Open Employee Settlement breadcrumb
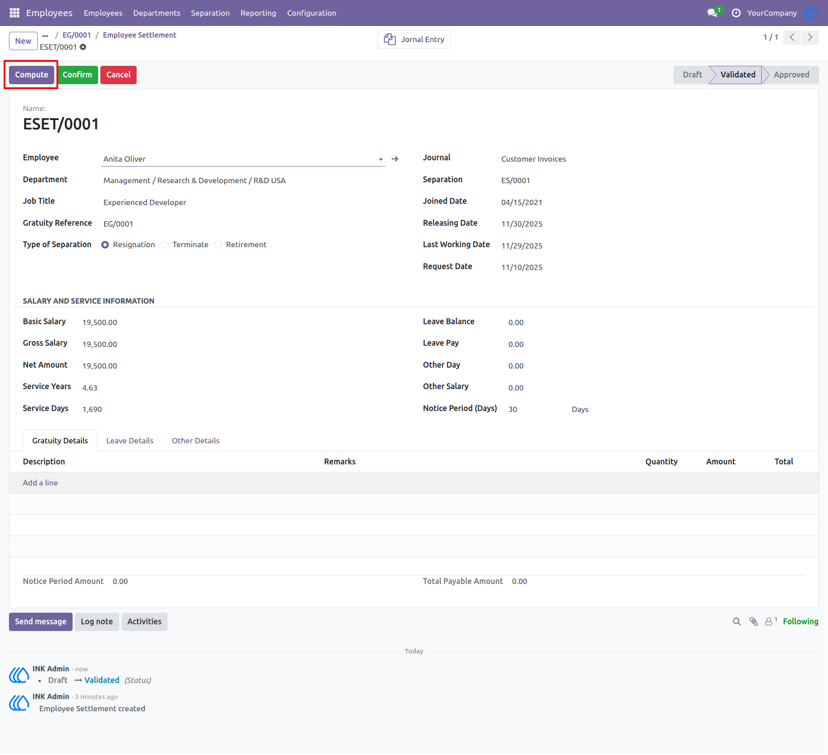The width and height of the screenshot is (828, 755). pos(139,35)
